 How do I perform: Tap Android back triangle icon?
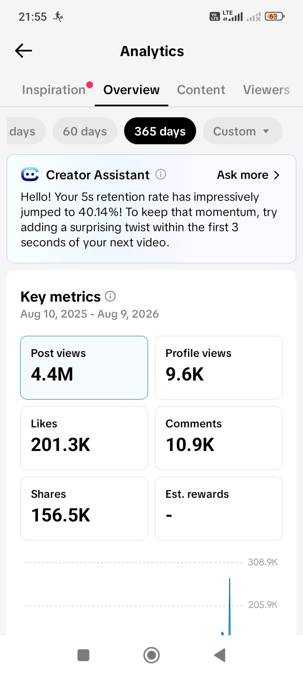[220, 655]
